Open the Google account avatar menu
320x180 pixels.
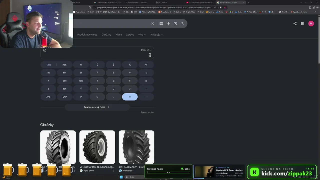click(x=311, y=23)
